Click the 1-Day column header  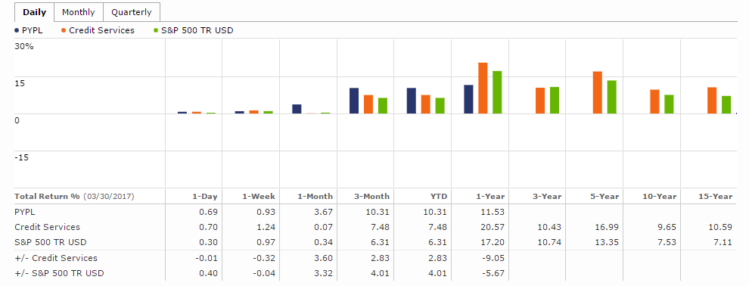(x=204, y=196)
